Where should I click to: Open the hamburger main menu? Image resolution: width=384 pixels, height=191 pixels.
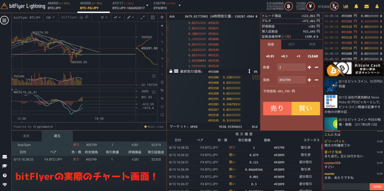pyautogui.click(x=4, y=20)
